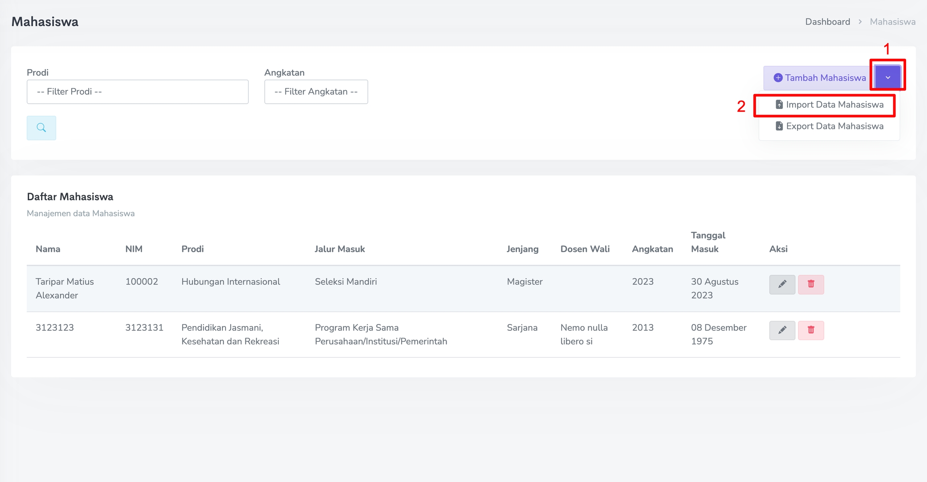Click the Angkatan column header
927x482 pixels.
pyautogui.click(x=652, y=249)
